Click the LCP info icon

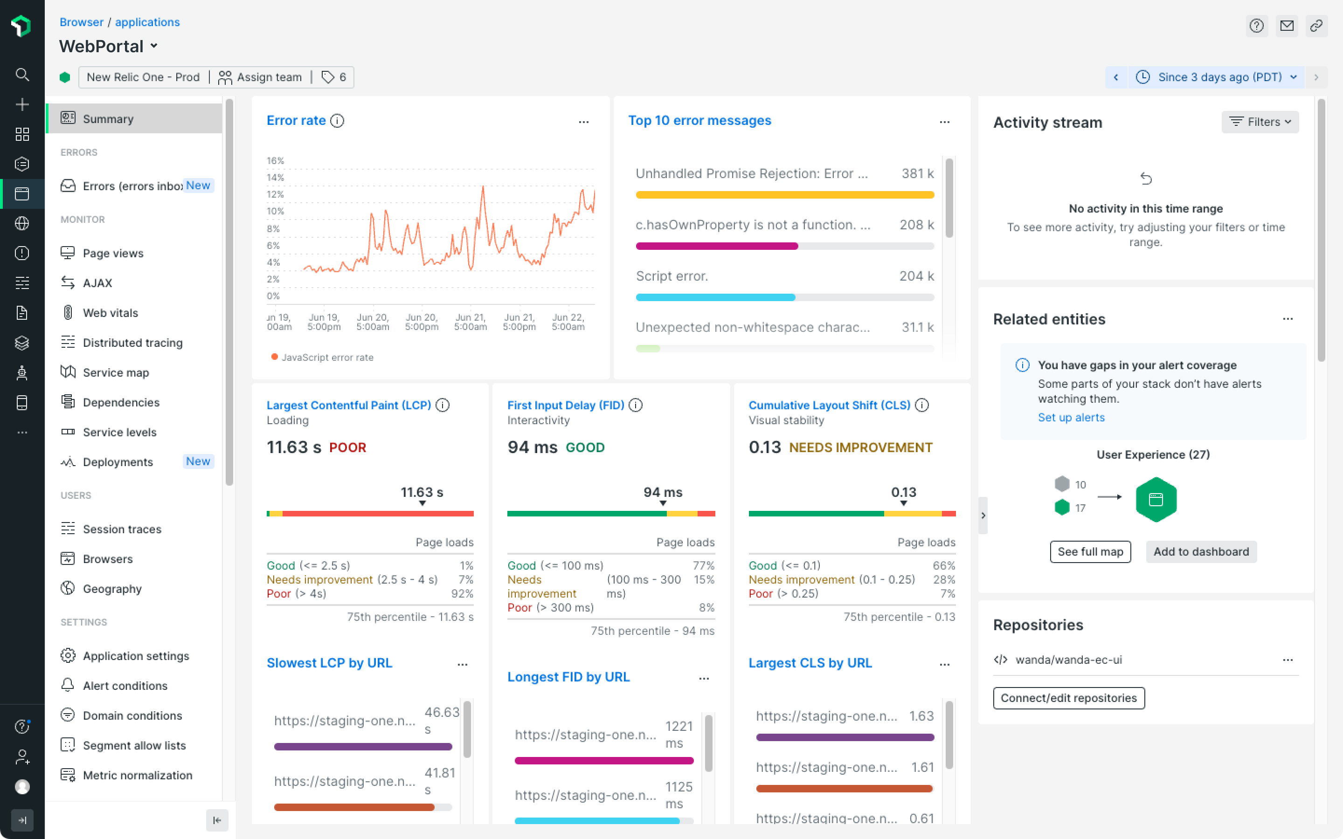click(442, 405)
